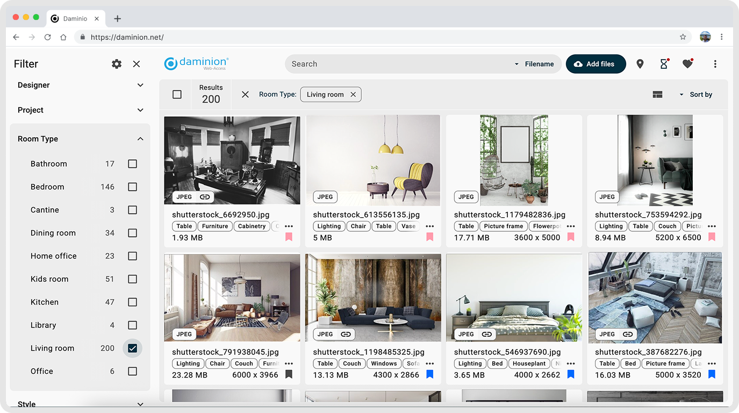
Task: Switch layout using the panel view icon
Action: click(x=657, y=94)
